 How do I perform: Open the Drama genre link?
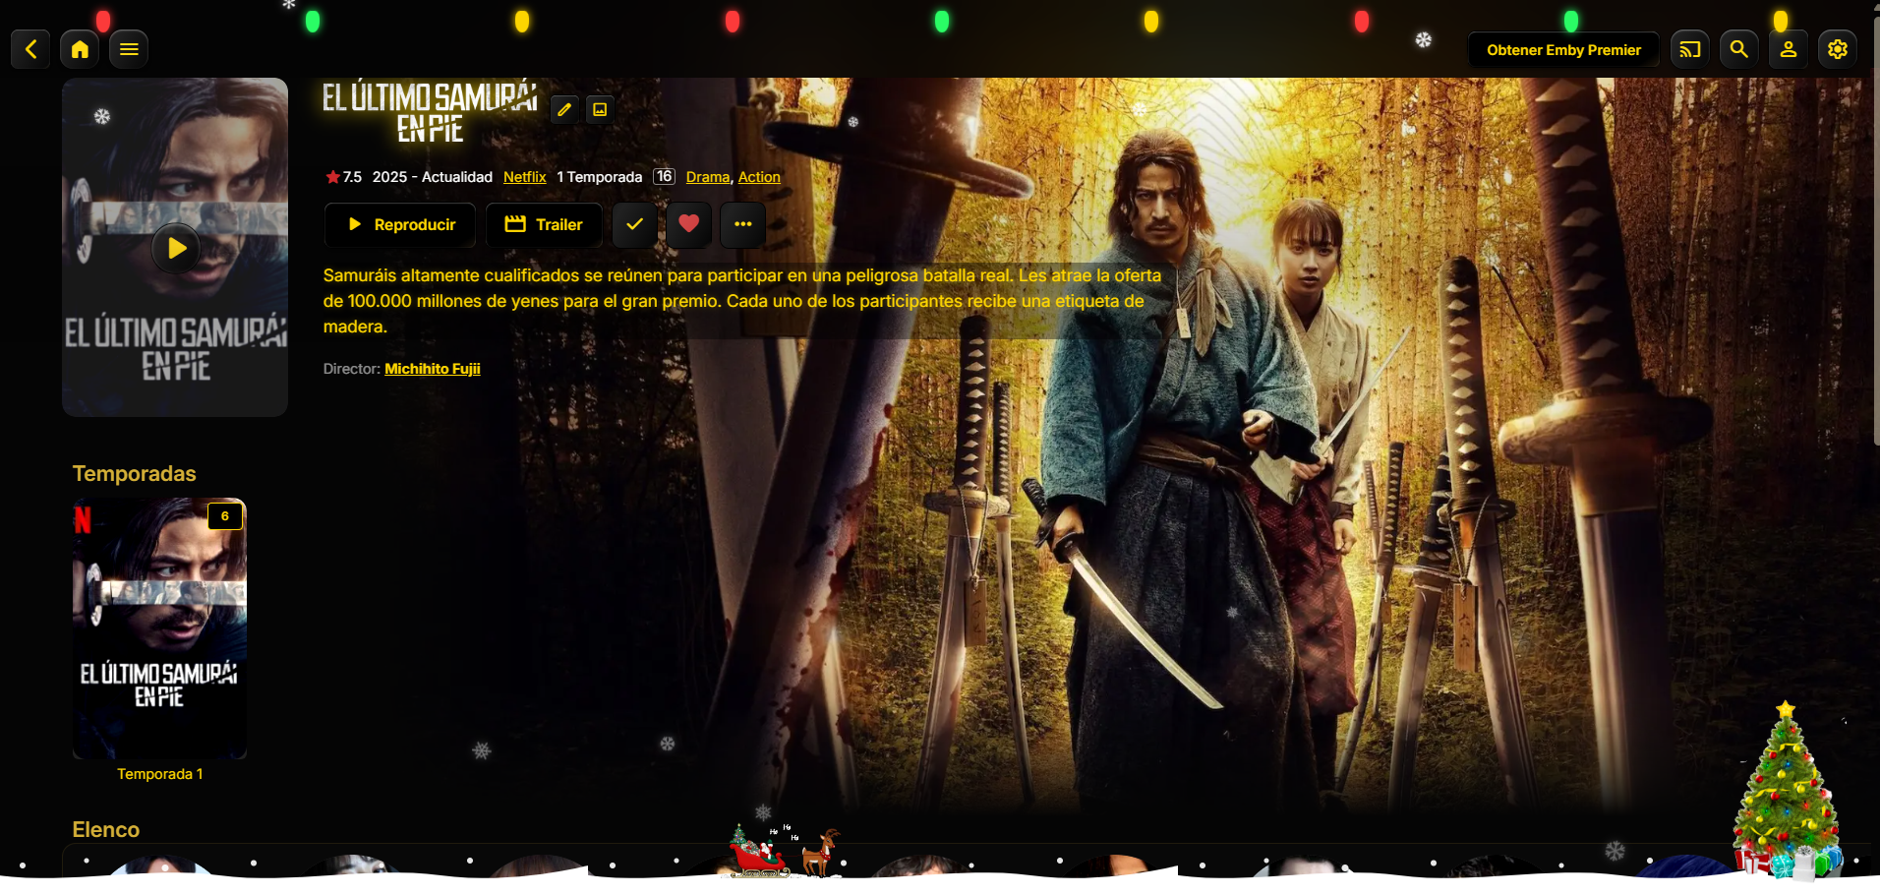tap(708, 177)
